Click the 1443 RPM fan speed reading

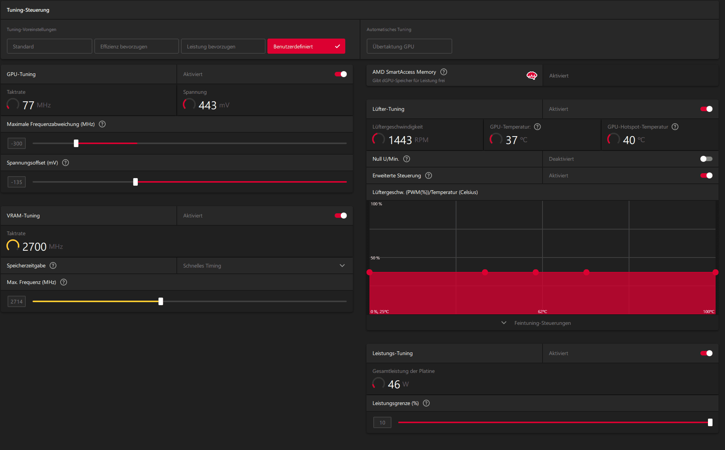pyautogui.click(x=408, y=140)
